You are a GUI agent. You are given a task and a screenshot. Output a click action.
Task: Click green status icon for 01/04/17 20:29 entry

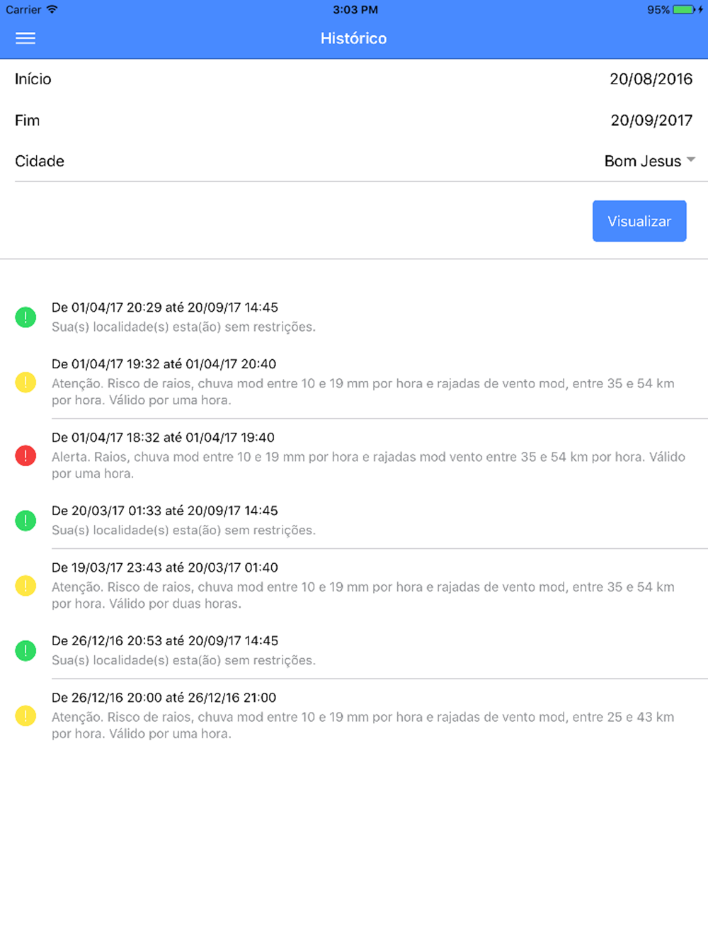click(25, 317)
